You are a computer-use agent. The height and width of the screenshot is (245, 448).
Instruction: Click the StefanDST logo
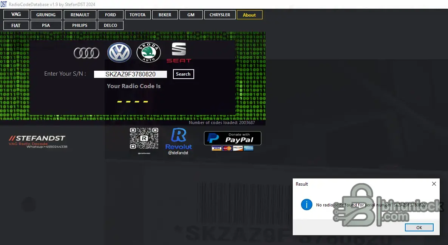point(37,141)
